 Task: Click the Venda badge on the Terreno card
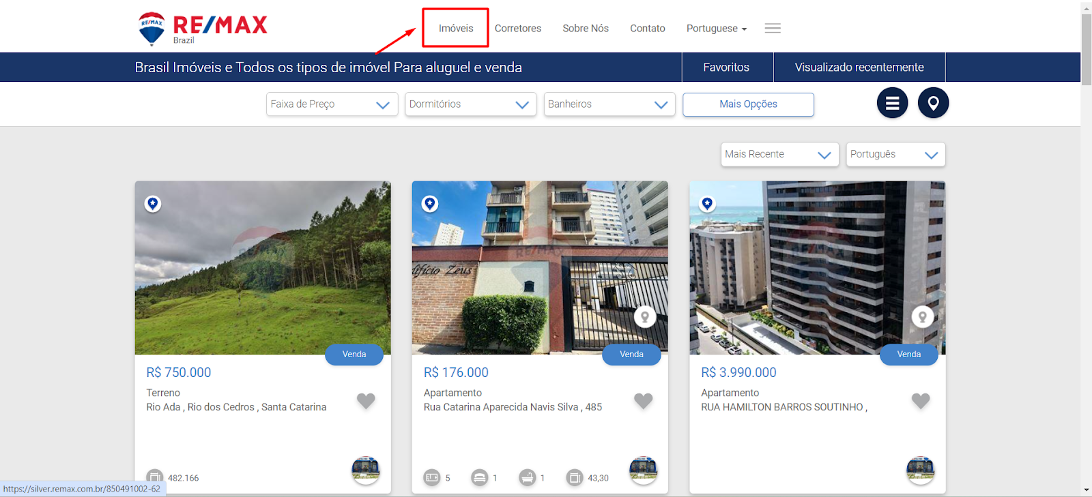354,355
